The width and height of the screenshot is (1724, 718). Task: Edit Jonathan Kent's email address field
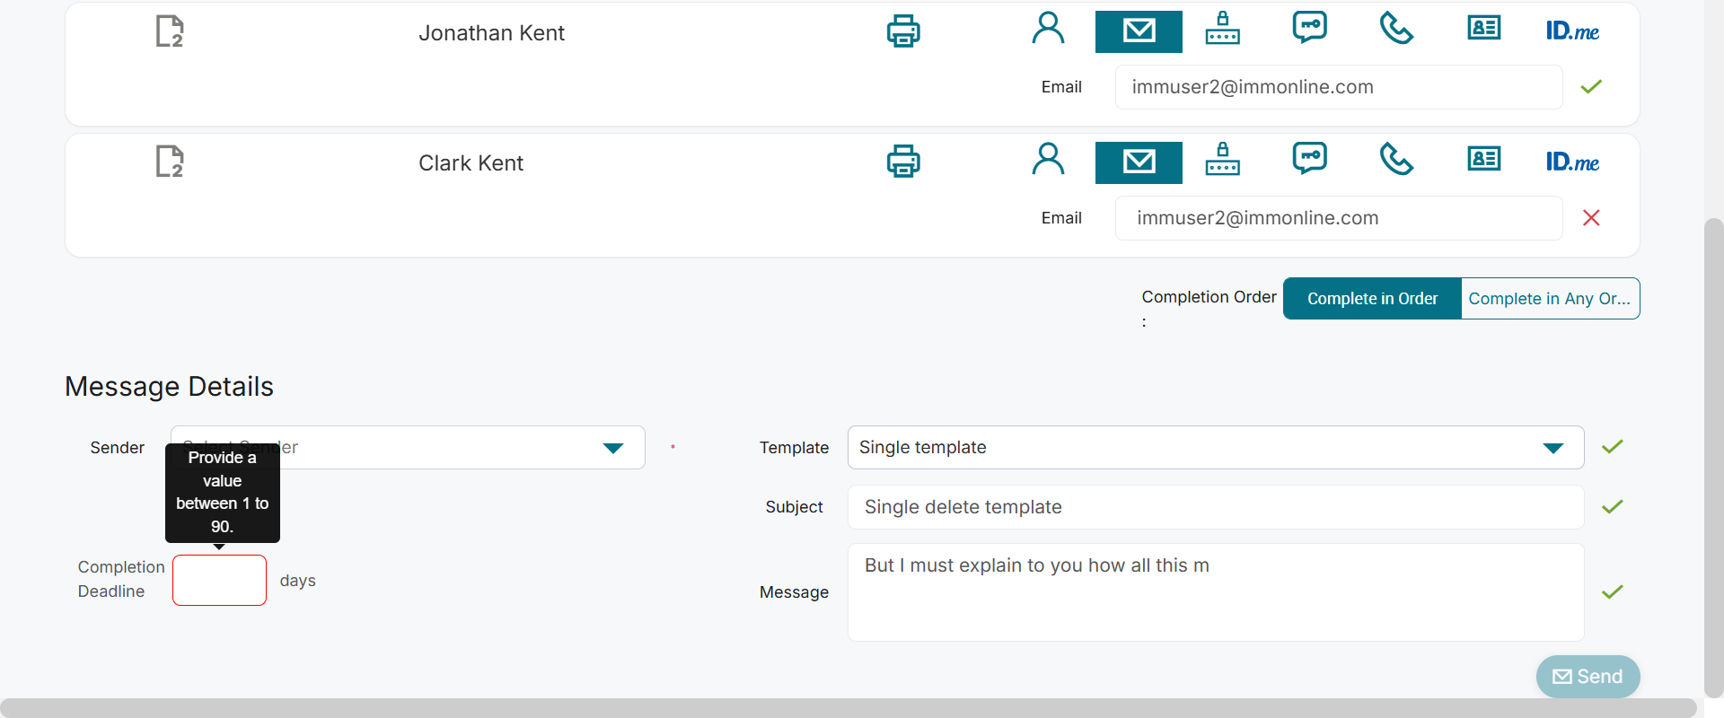point(1338,87)
